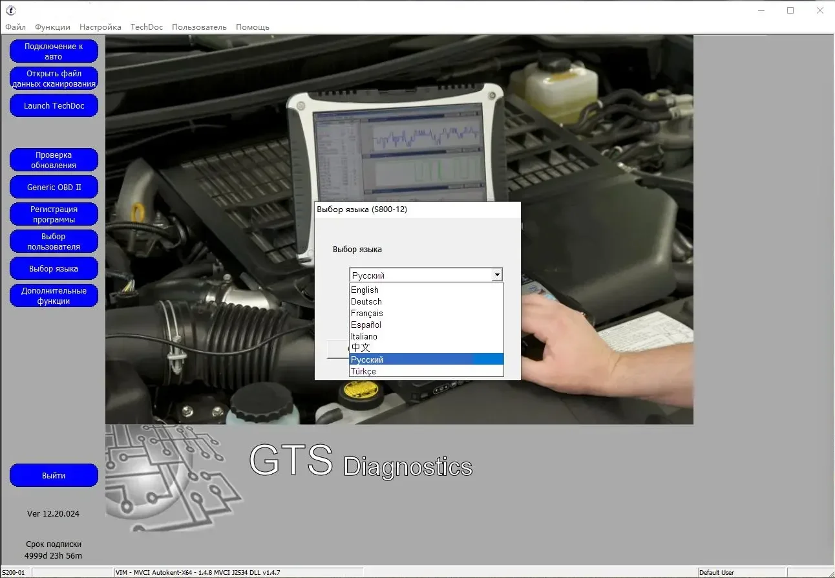
Task: Open Generic OBD II
Action: click(x=54, y=187)
